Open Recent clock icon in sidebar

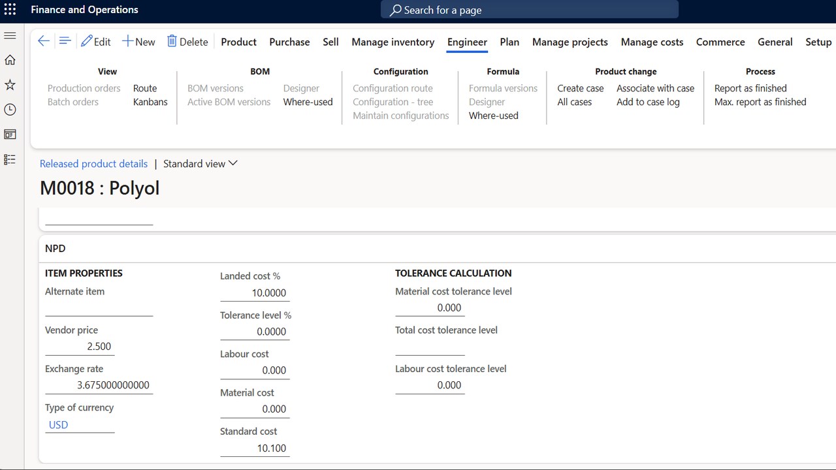tap(10, 110)
